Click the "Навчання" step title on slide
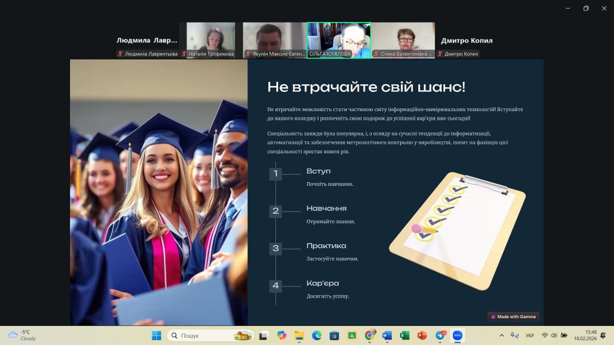The image size is (614, 345). click(x=326, y=208)
